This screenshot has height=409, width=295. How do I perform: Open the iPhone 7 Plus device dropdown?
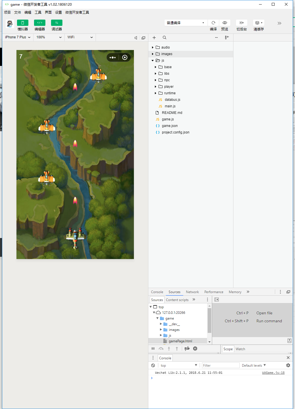(18, 37)
